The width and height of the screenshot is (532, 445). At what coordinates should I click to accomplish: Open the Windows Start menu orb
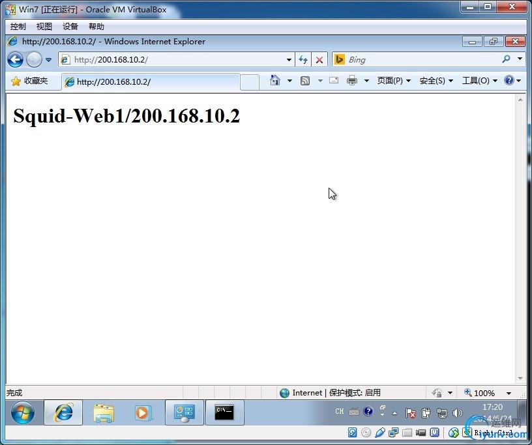coord(23,413)
